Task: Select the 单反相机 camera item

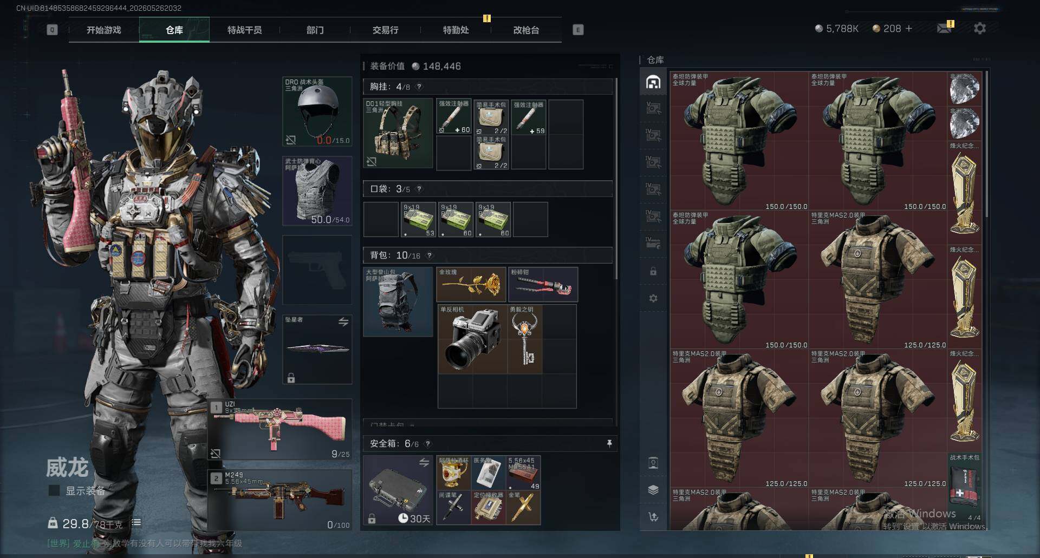Action: (472, 339)
